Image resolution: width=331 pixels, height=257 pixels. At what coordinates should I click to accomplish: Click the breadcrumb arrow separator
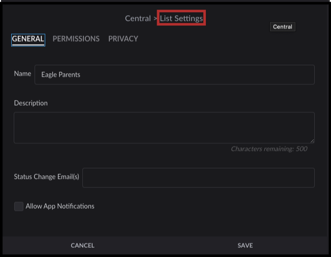click(x=155, y=19)
